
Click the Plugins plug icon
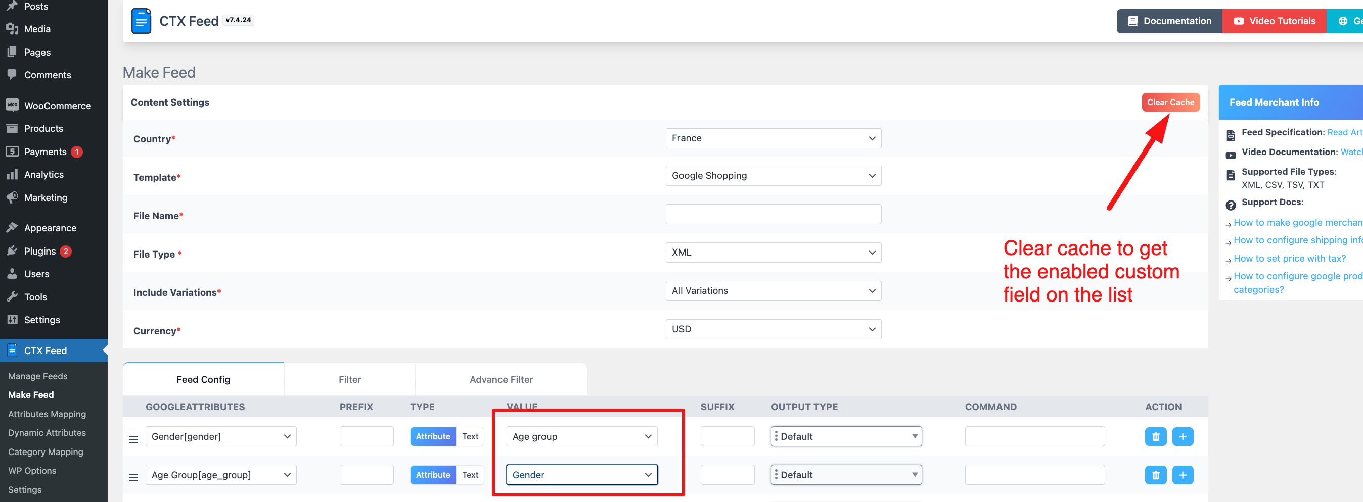12,251
